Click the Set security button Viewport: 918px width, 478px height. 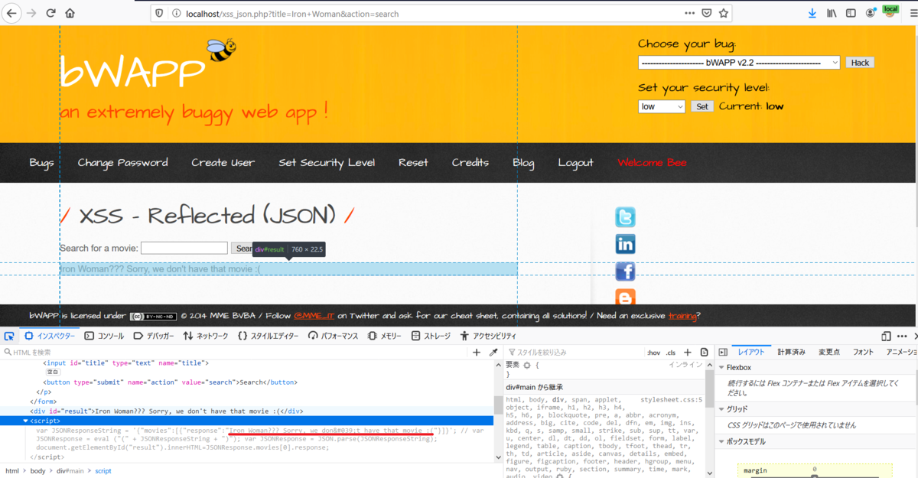click(702, 106)
